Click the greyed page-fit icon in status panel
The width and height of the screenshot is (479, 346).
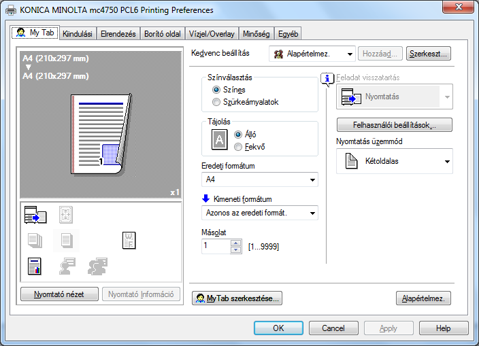(66, 215)
